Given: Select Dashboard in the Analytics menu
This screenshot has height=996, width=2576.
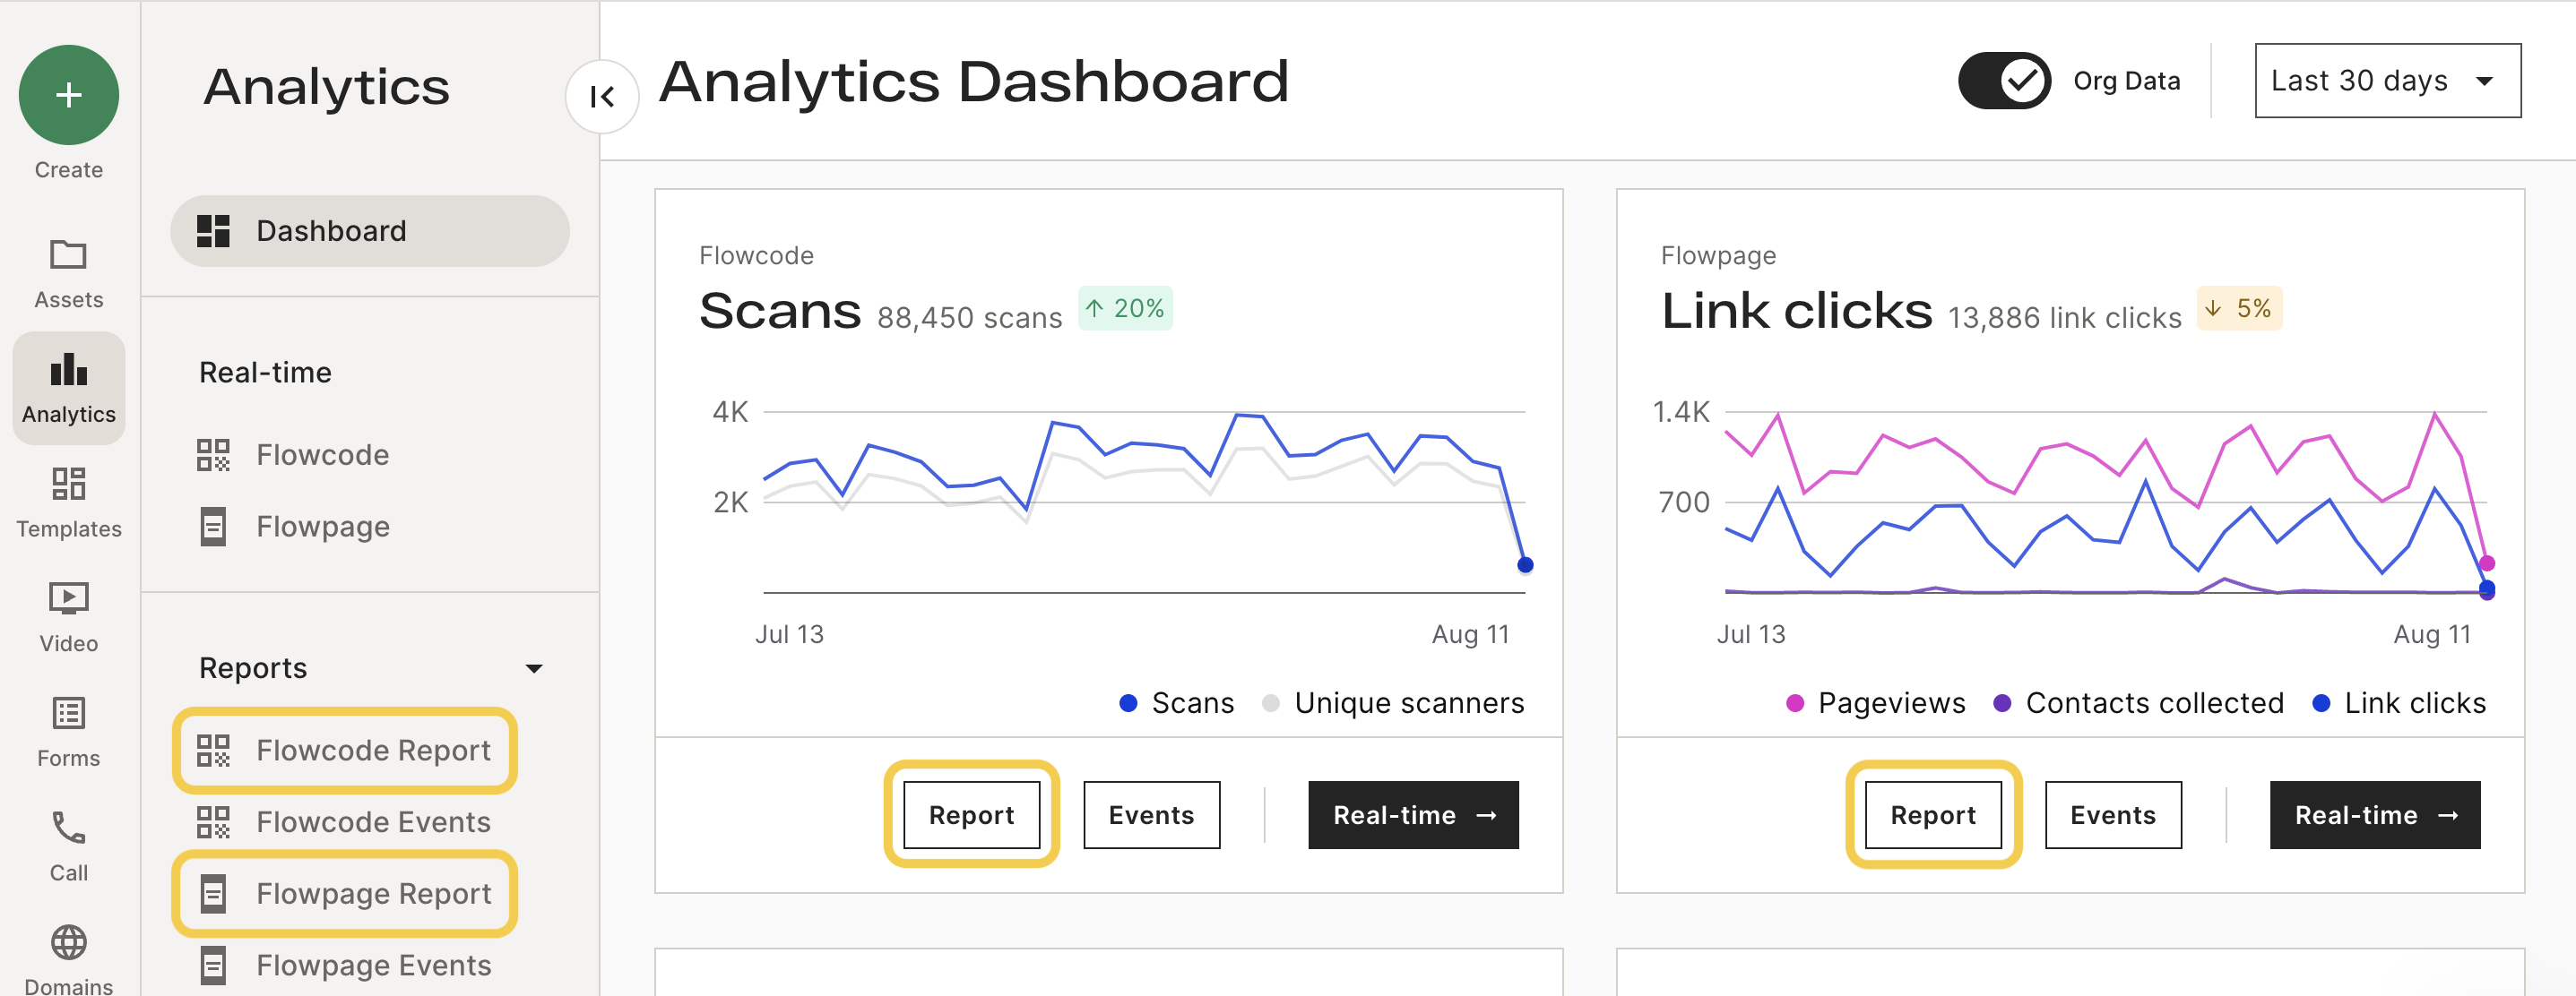Looking at the screenshot, I should pyautogui.click(x=370, y=231).
